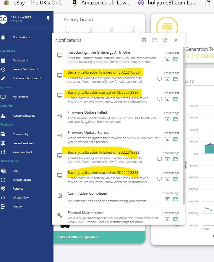Open Planned Maintenance notification title

coord(85,213)
